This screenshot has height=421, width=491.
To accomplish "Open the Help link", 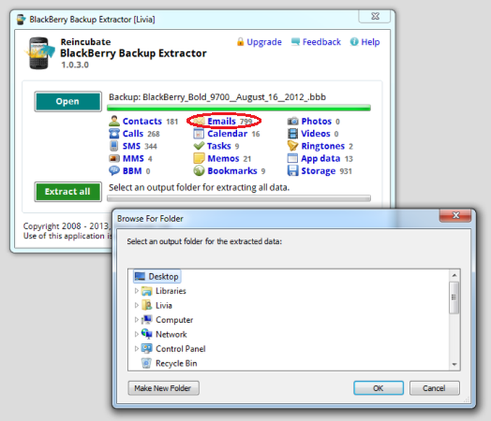I will [x=370, y=42].
